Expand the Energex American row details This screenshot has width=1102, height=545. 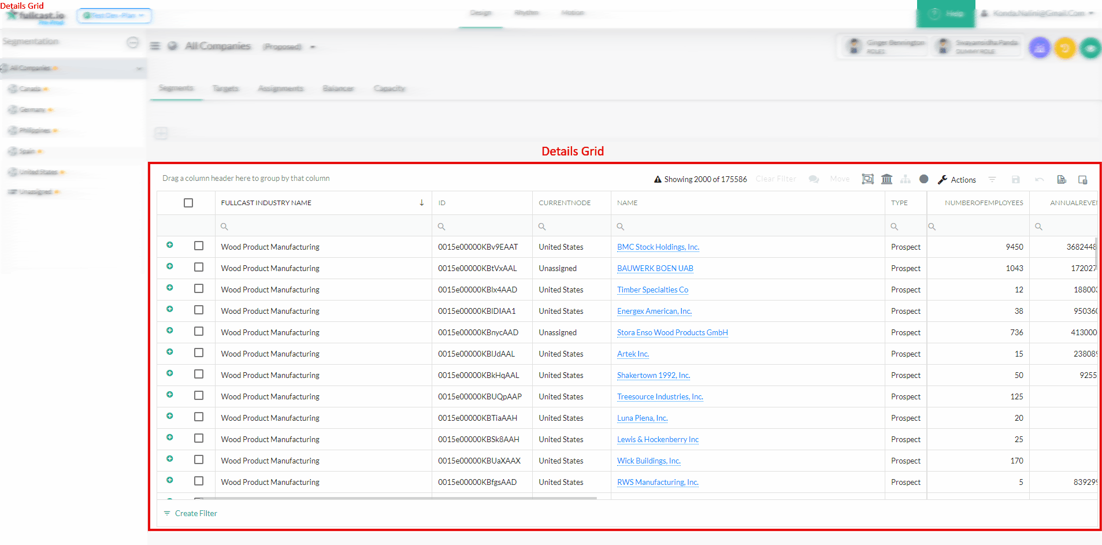pos(170,309)
